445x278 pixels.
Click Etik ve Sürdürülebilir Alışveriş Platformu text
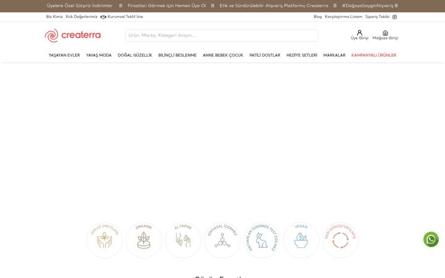click(274, 6)
